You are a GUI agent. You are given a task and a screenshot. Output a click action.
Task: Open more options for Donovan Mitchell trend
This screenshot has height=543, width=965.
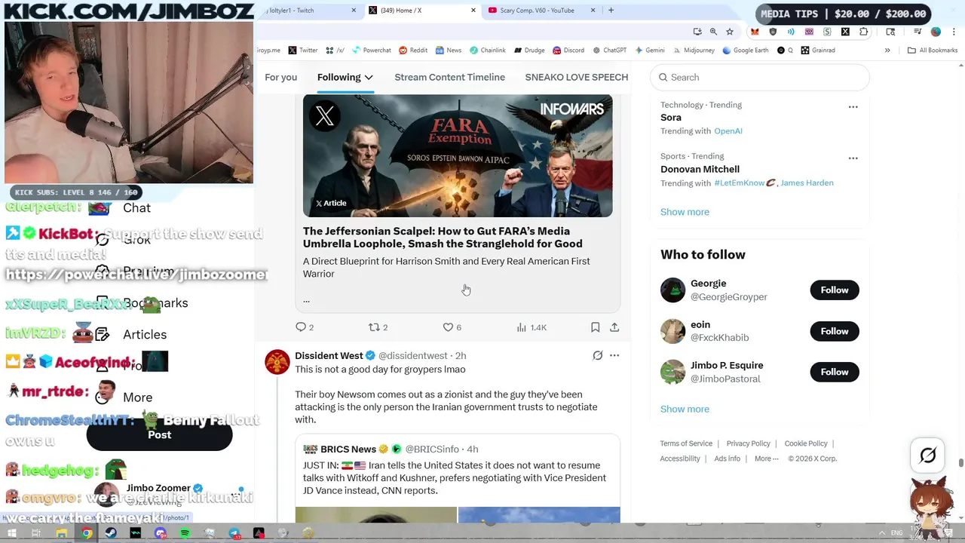(x=853, y=158)
